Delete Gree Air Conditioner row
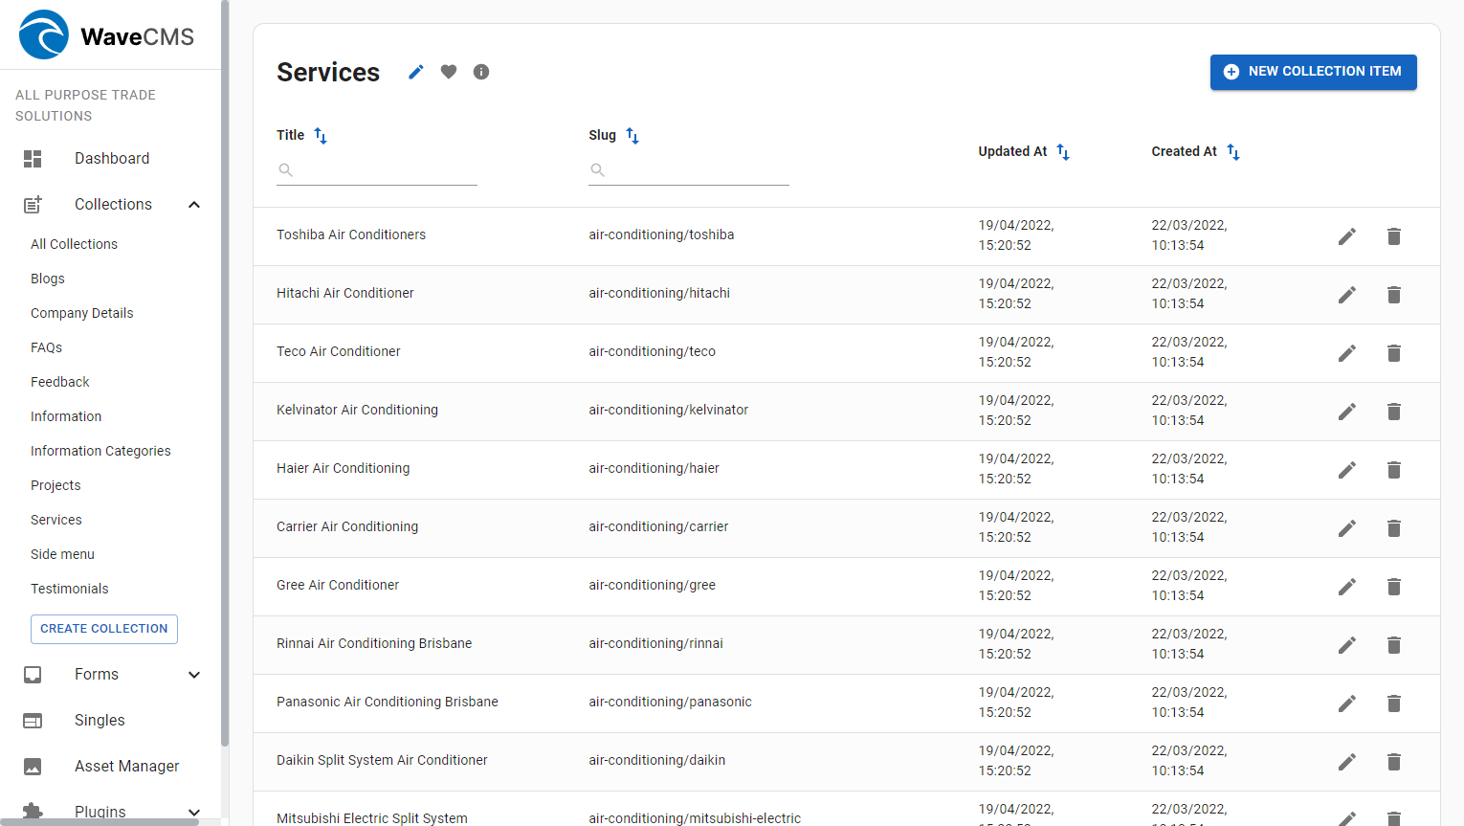The height and width of the screenshot is (826, 1464). point(1394,587)
